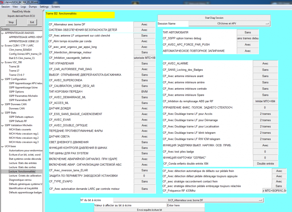Select 'Donnees CAN' tree entry
Screen dimensions: 292x212
point(17,108)
